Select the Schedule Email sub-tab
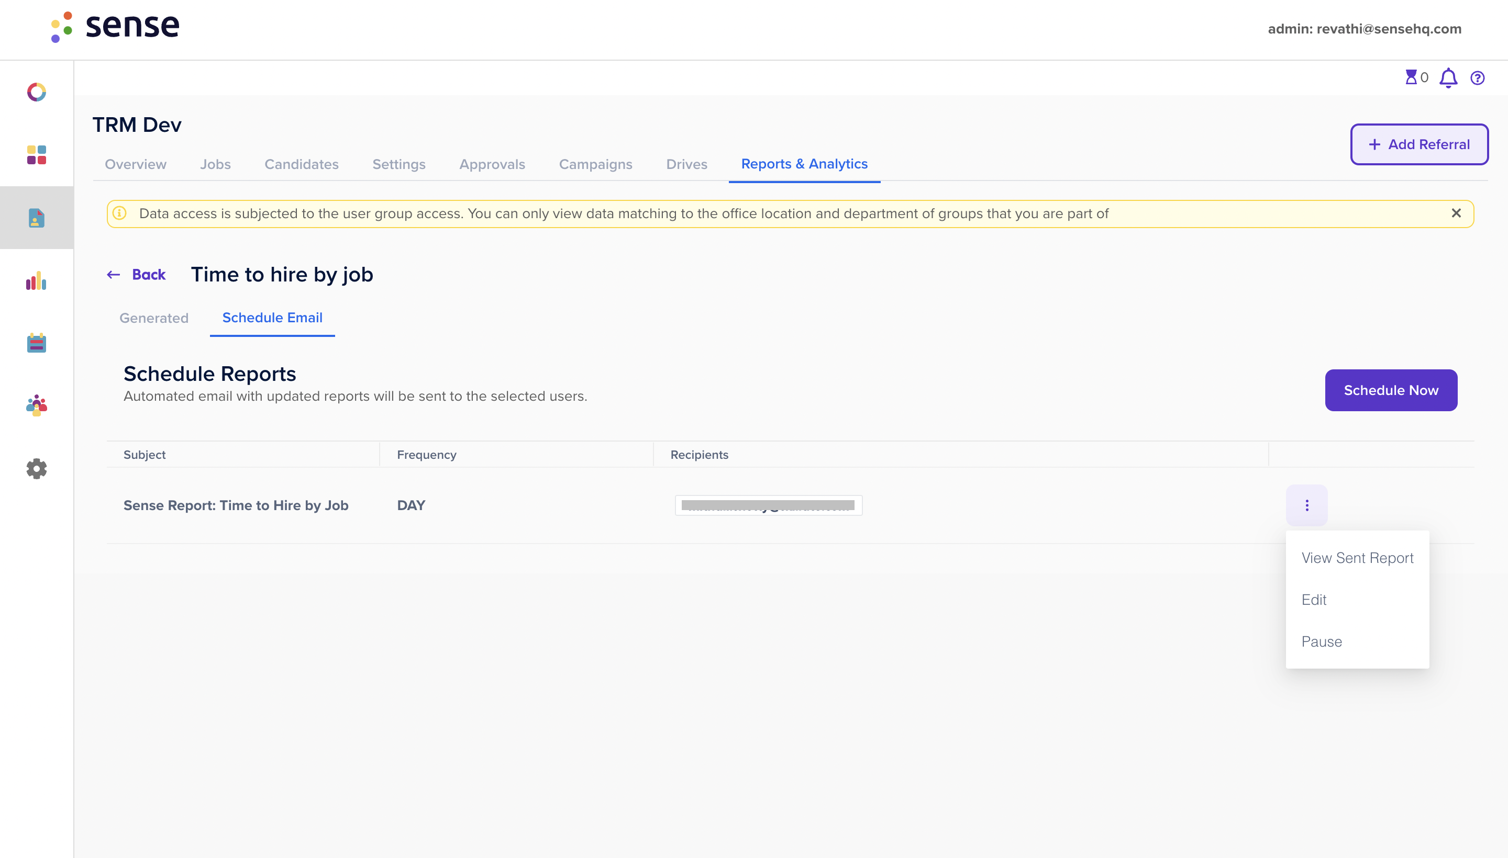 tap(272, 318)
